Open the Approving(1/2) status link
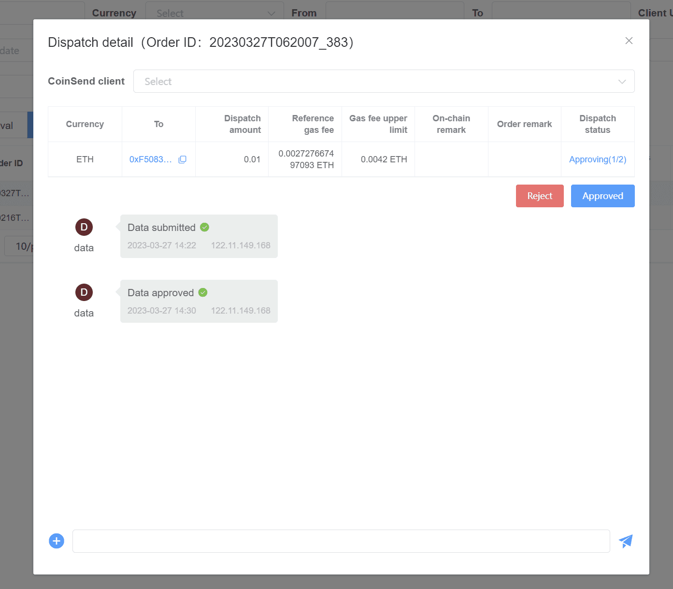673x589 pixels. [598, 159]
